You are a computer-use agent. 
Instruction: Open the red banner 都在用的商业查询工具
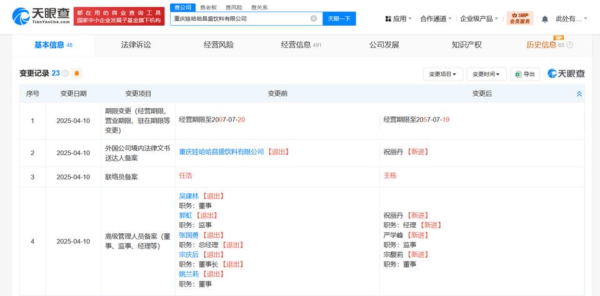pyautogui.click(x=119, y=16)
